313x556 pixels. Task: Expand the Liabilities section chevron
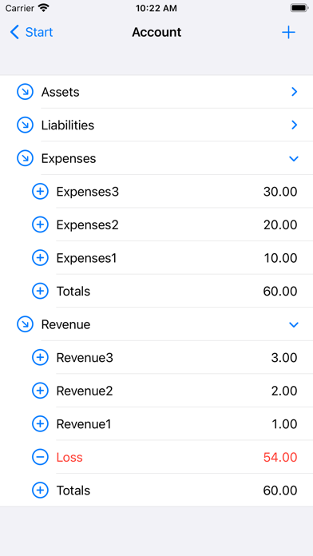tap(294, 125)
